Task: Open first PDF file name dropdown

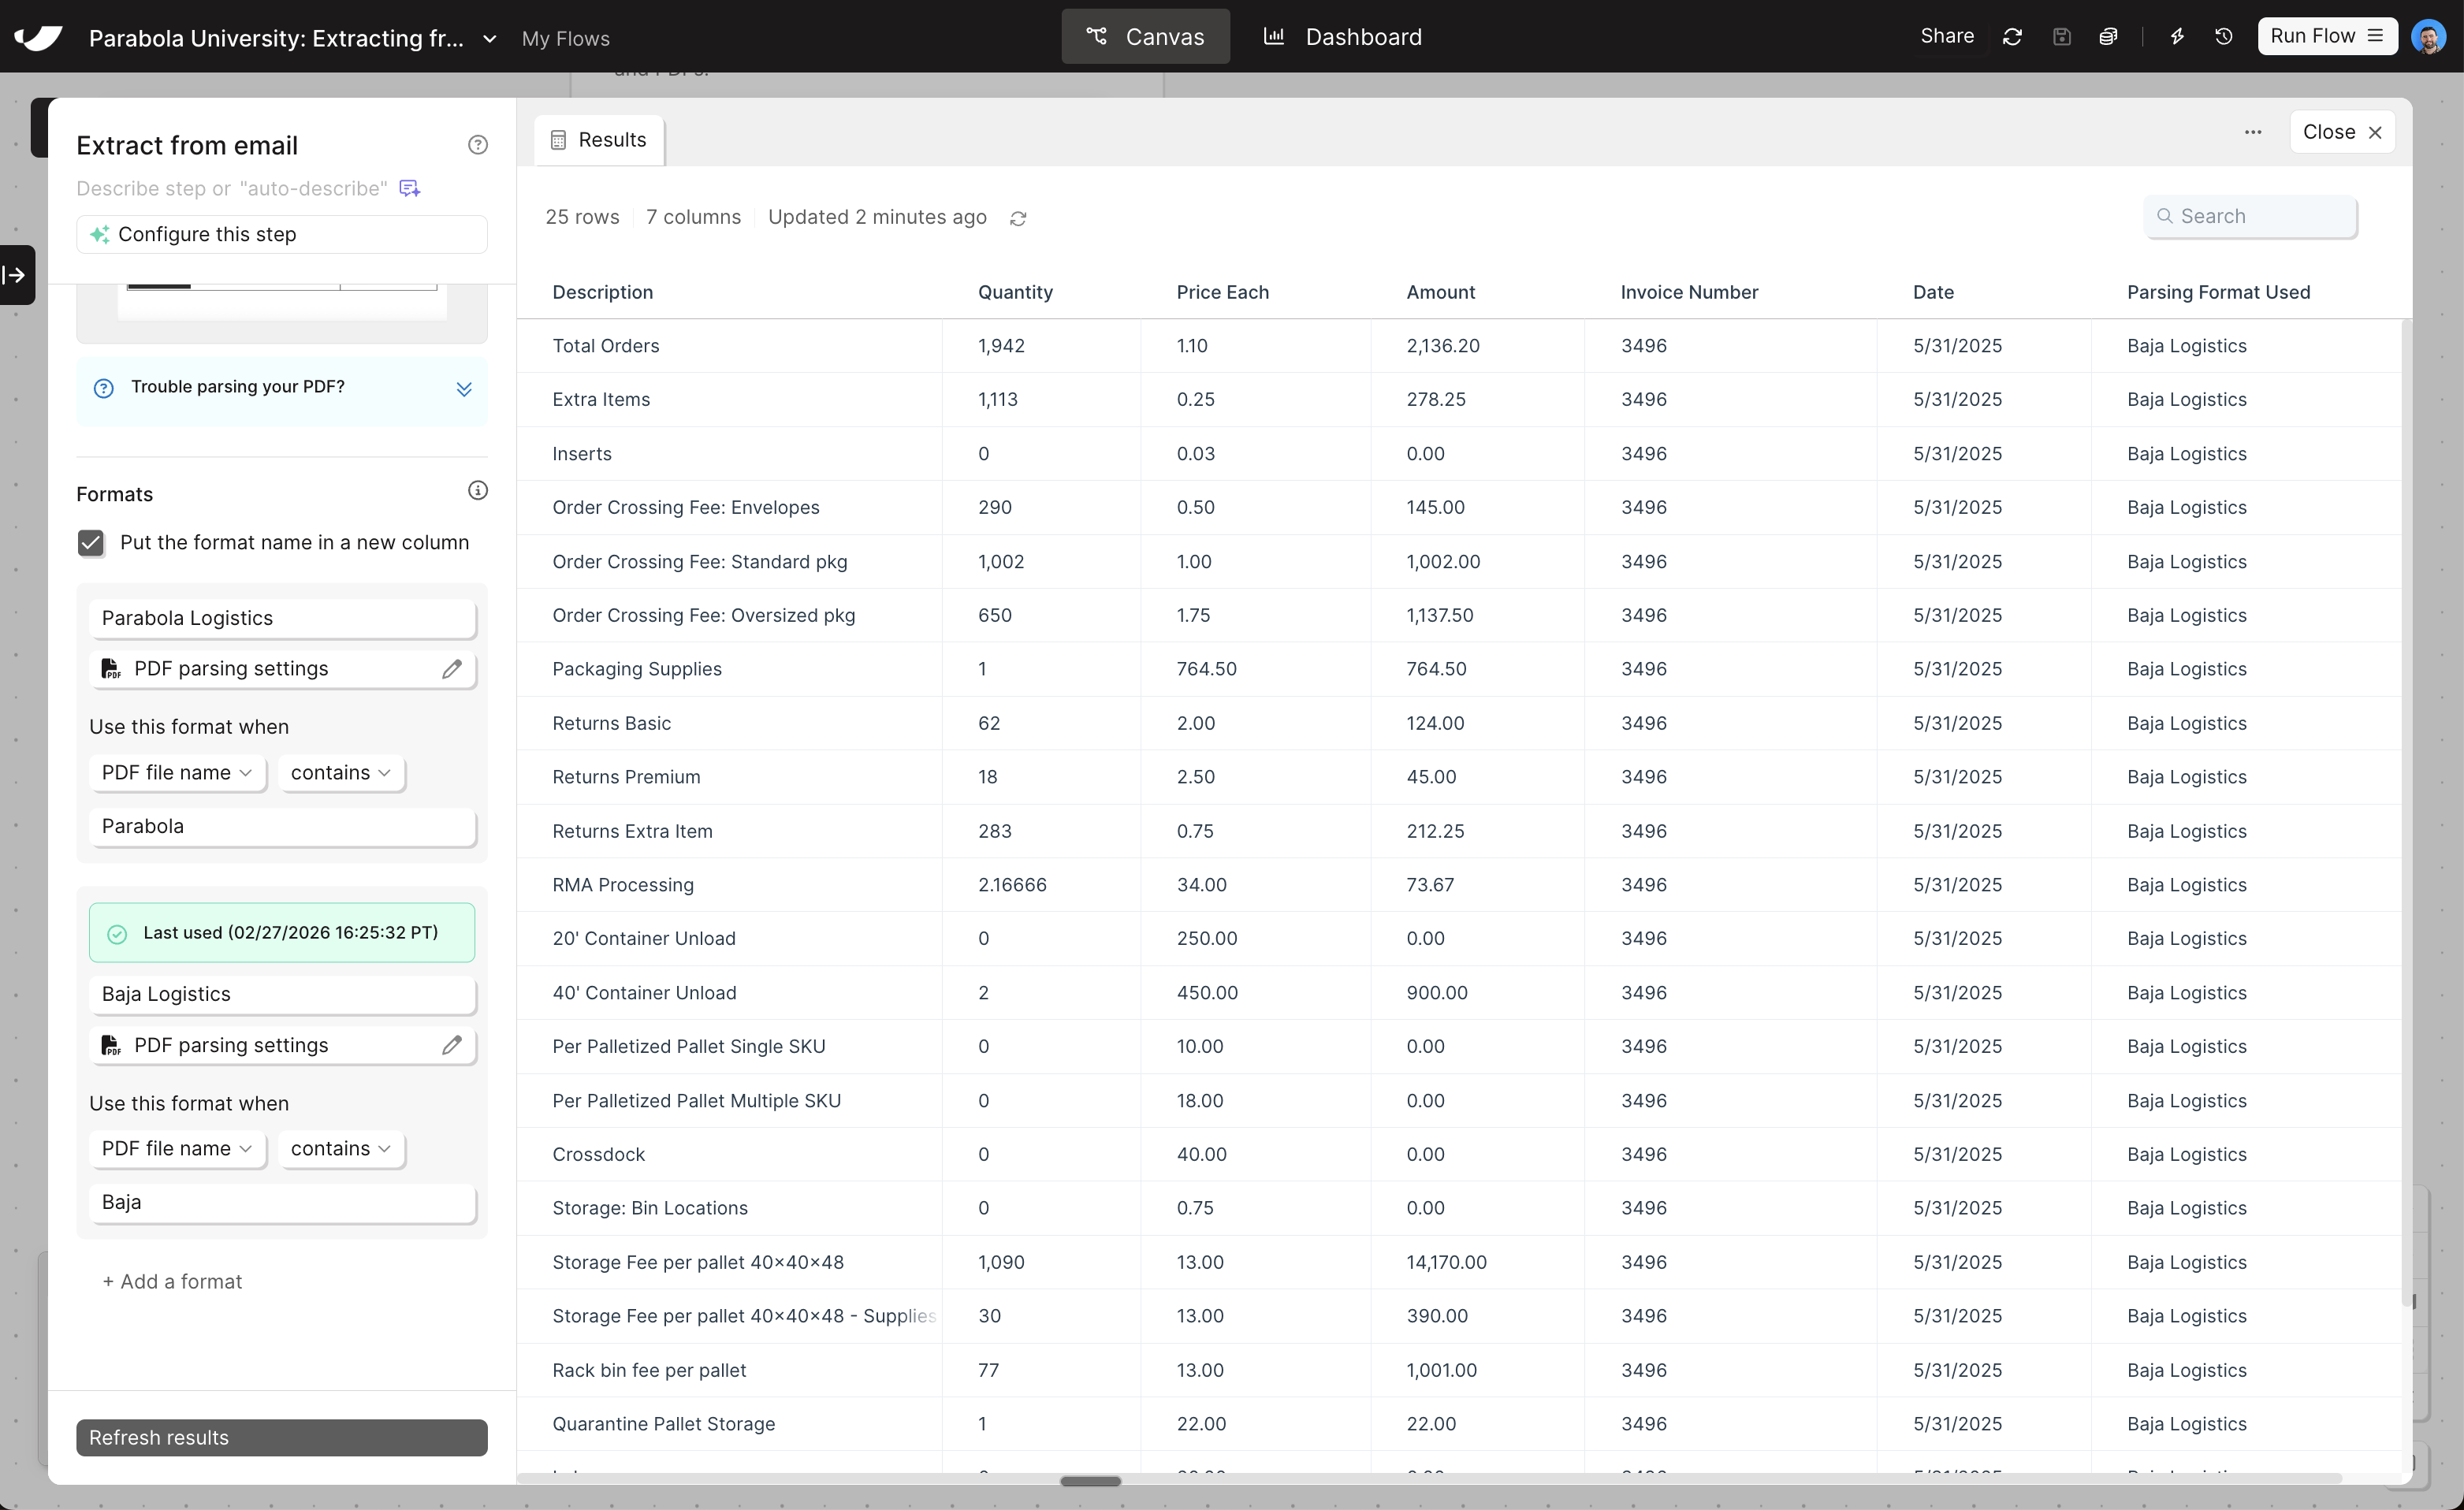Action: pyautogui.click(x=176, y=773)
